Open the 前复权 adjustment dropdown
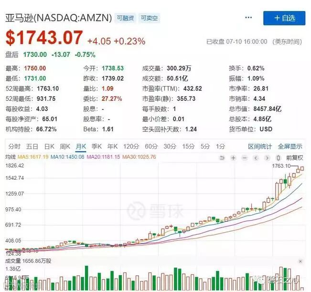The height and width of the screenshot is (292, 311). pyautogui.click(x=294, y=158)
